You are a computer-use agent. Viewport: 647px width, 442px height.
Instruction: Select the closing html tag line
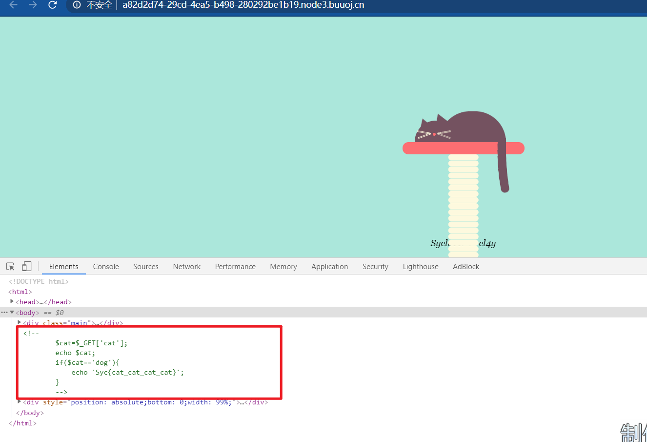(x=22, y=423)
